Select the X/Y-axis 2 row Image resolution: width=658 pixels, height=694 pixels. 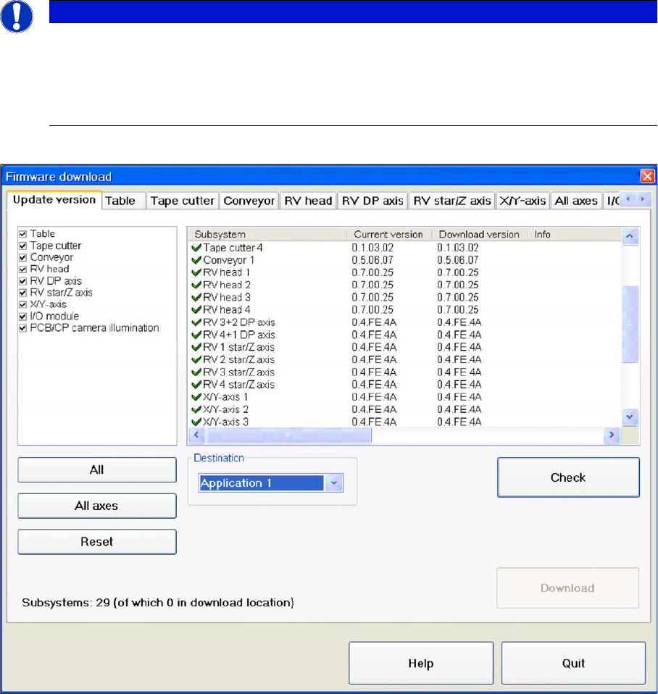404,409
